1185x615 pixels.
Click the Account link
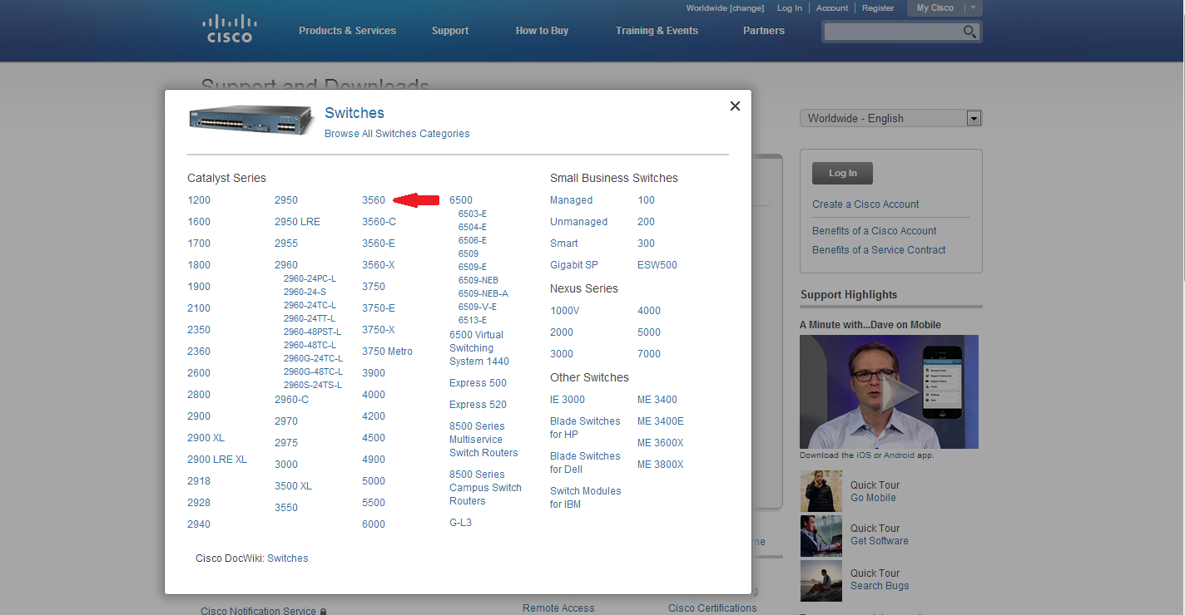click(x=832, y=8)
